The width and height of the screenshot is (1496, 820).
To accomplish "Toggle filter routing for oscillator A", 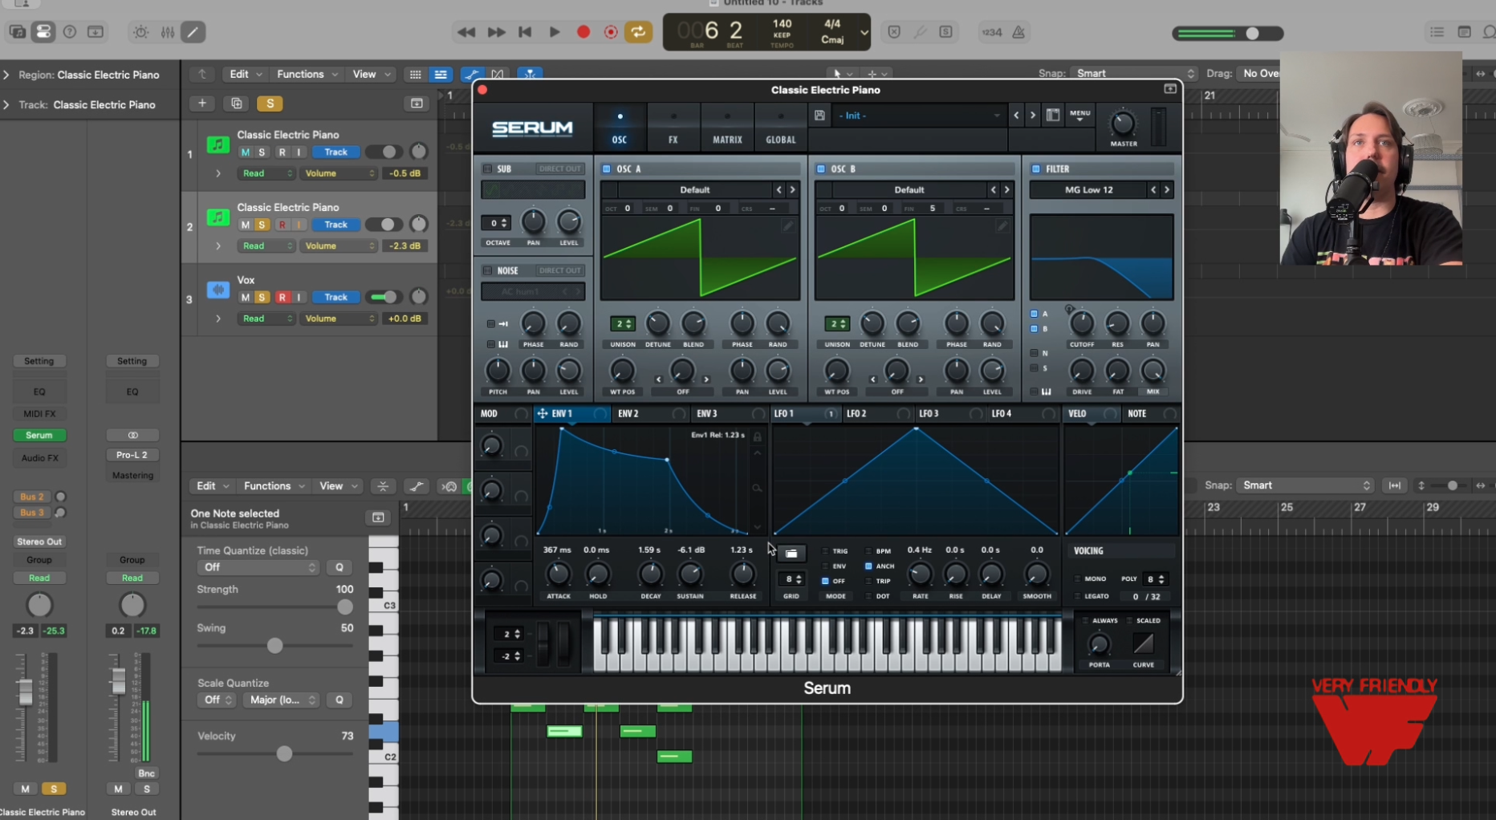I will point(1035,315).
